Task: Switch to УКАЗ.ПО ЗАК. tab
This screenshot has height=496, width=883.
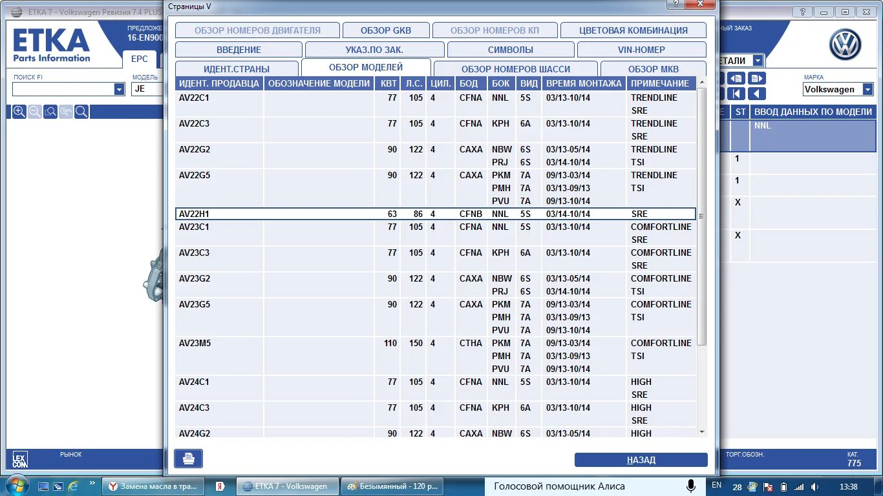Action: [x=374, y=50]
